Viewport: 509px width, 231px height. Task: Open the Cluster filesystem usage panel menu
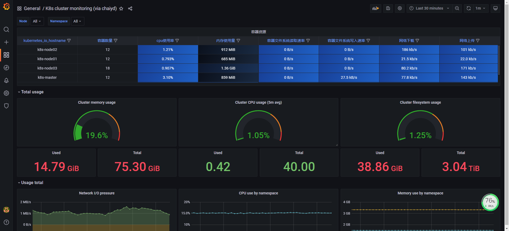pos(420,102)
